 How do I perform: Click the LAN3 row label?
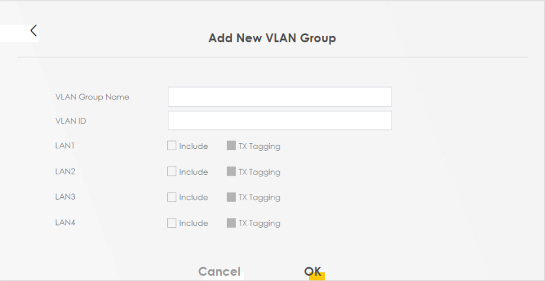[x=65, y=196]
